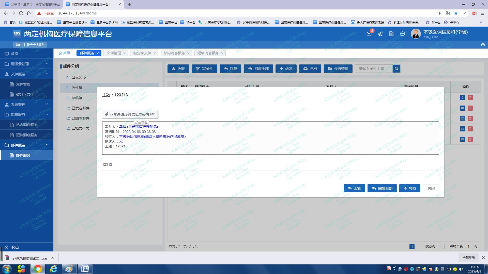Open 首页 in the left sidebar
This screenshot has width=488, height=274.
(27, 54)
